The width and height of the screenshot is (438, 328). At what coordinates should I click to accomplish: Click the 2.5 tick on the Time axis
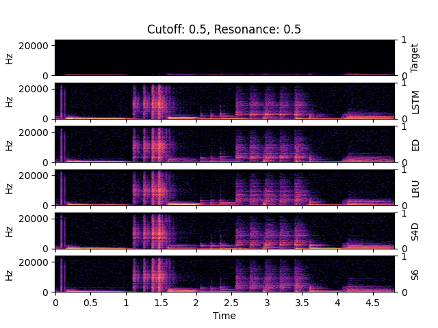tap(232, 303)
